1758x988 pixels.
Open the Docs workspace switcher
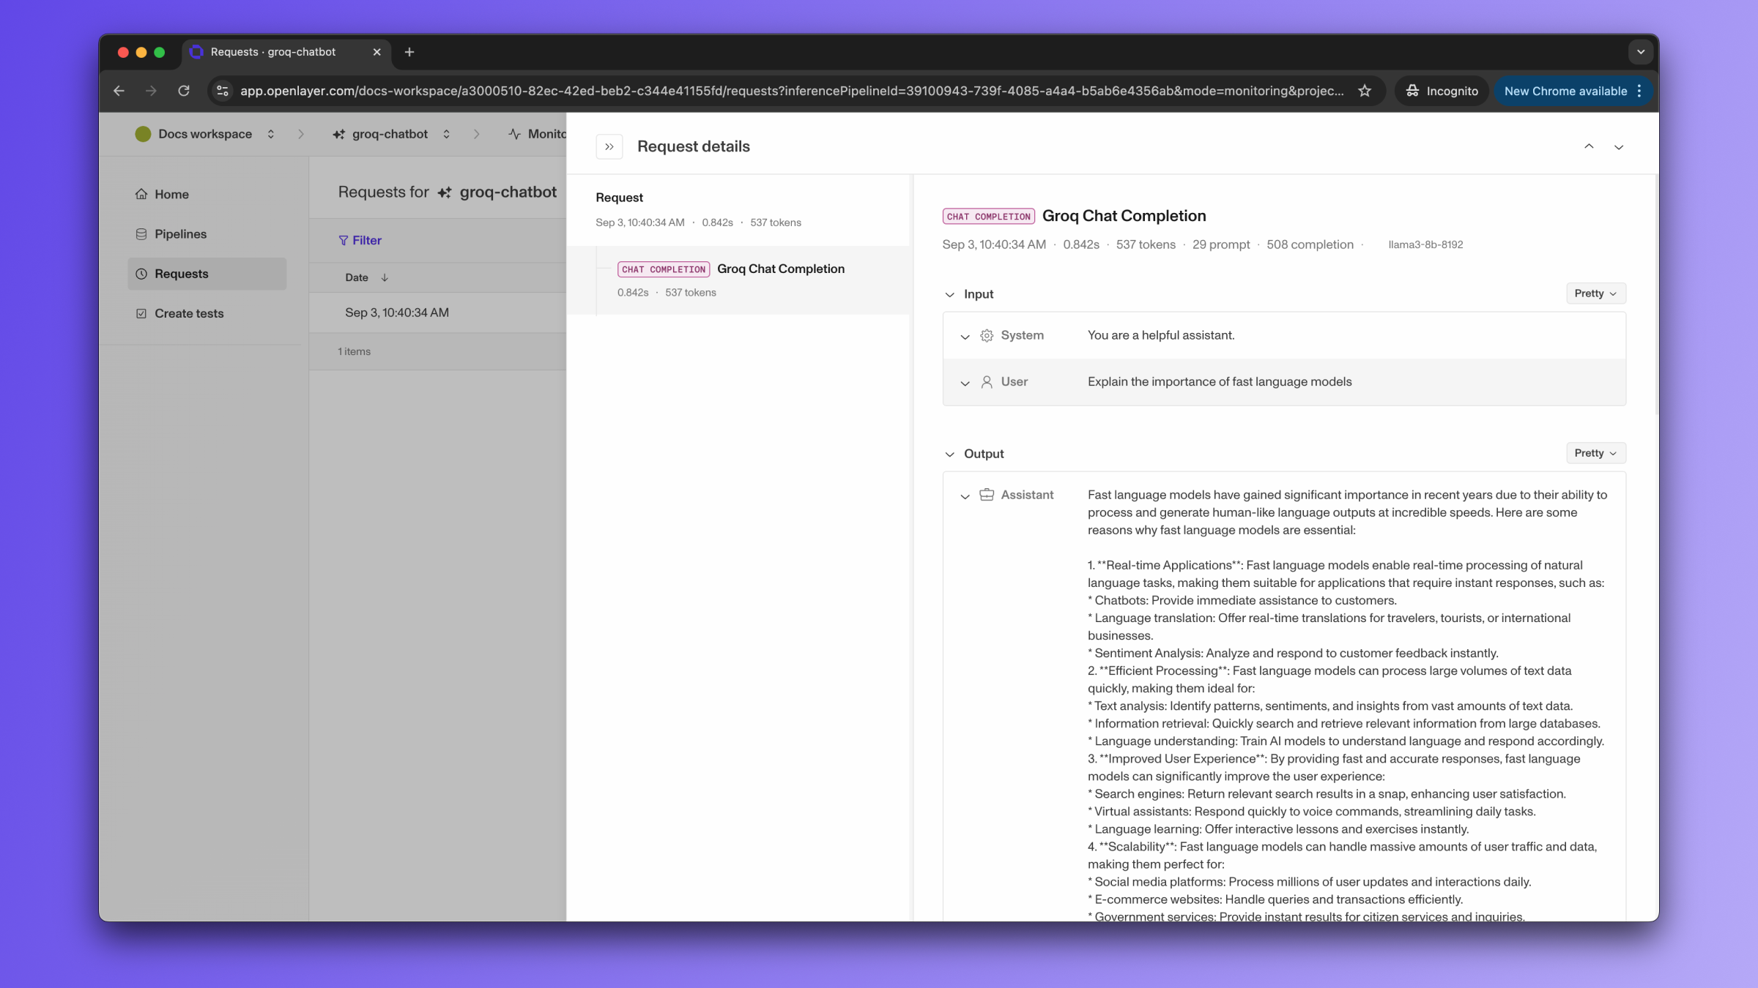coord(271,134)
